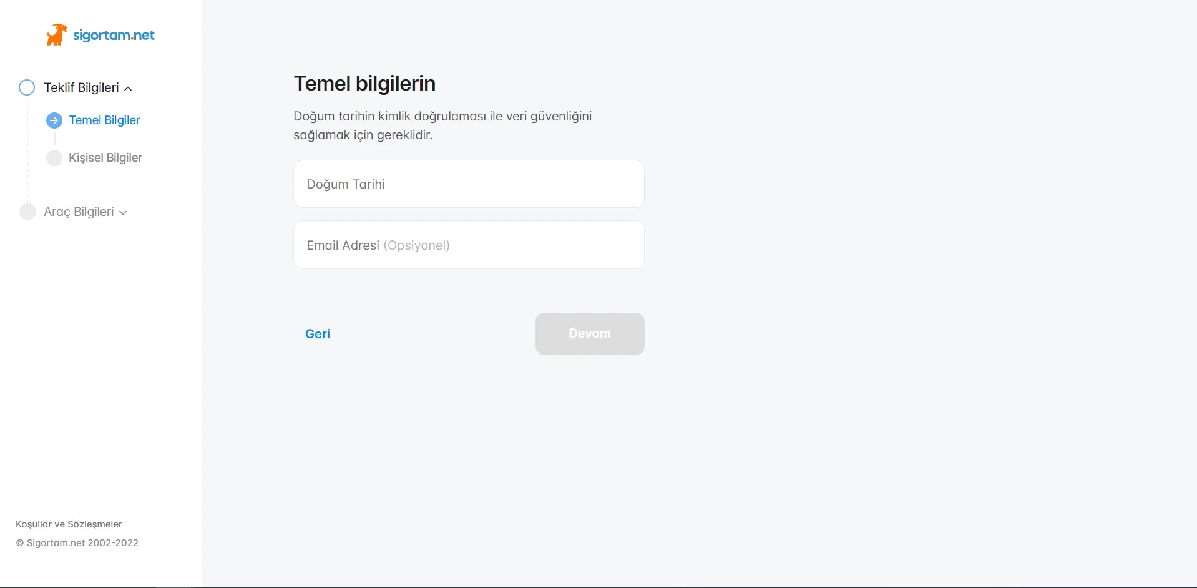Click the Sigortam.net 2002-2022 copyright text

pyautogui.click(x=77, y=543)
